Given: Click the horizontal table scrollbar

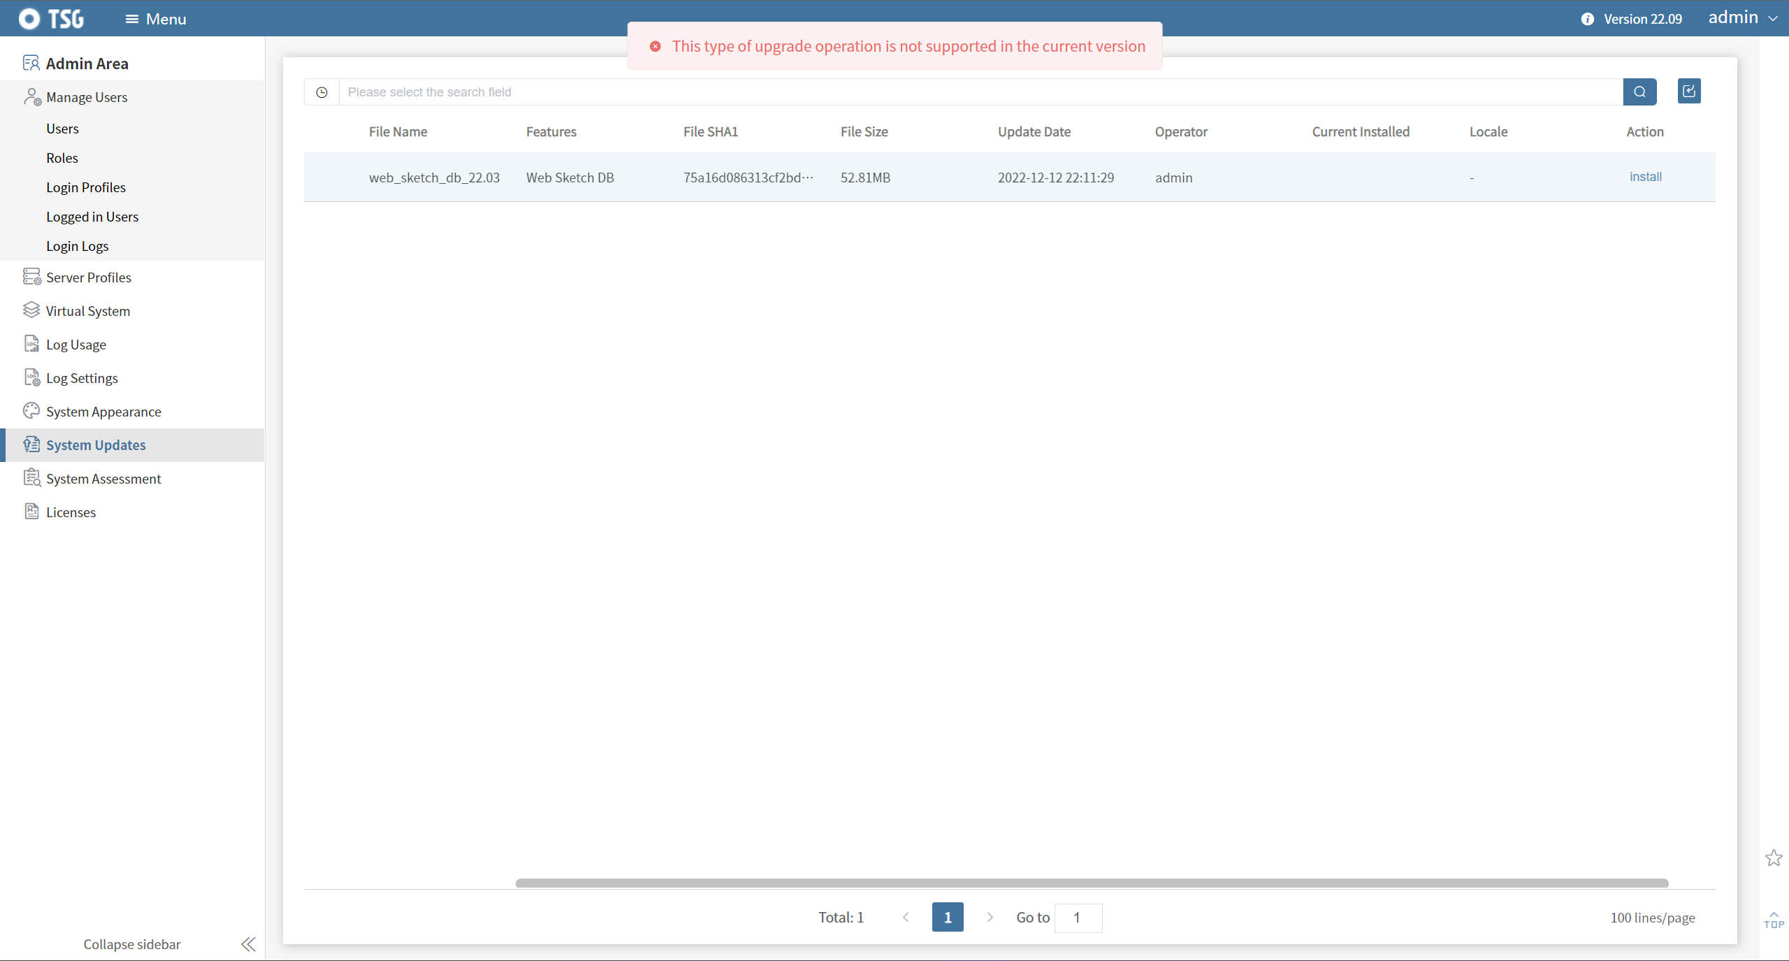Looking at the screenshot, I should tap(1091, 883).
